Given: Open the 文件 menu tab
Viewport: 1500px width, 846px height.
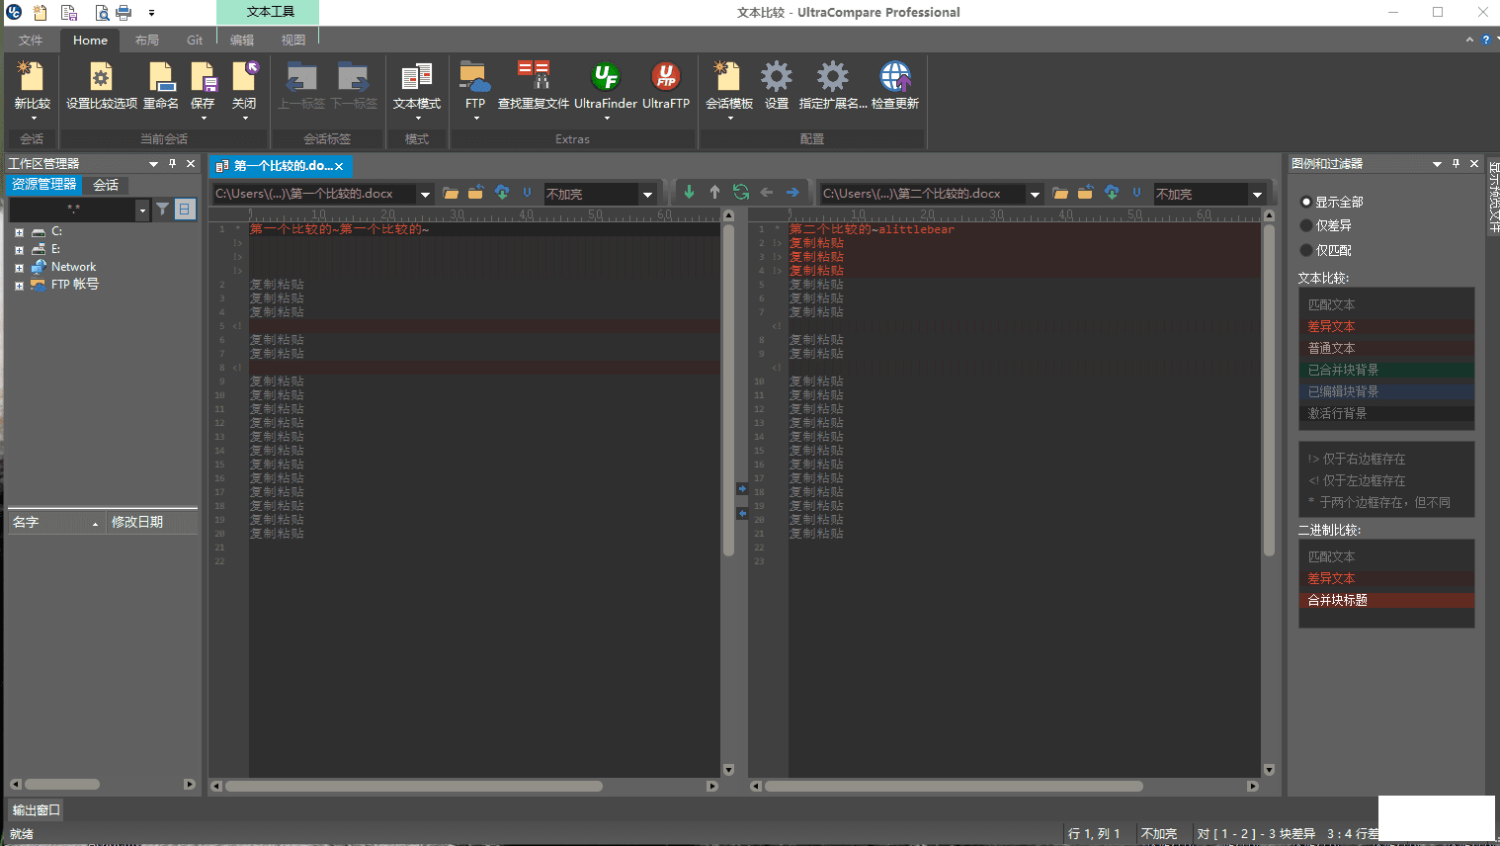Looking at the screenshot, I should click(x=31, y=40).
